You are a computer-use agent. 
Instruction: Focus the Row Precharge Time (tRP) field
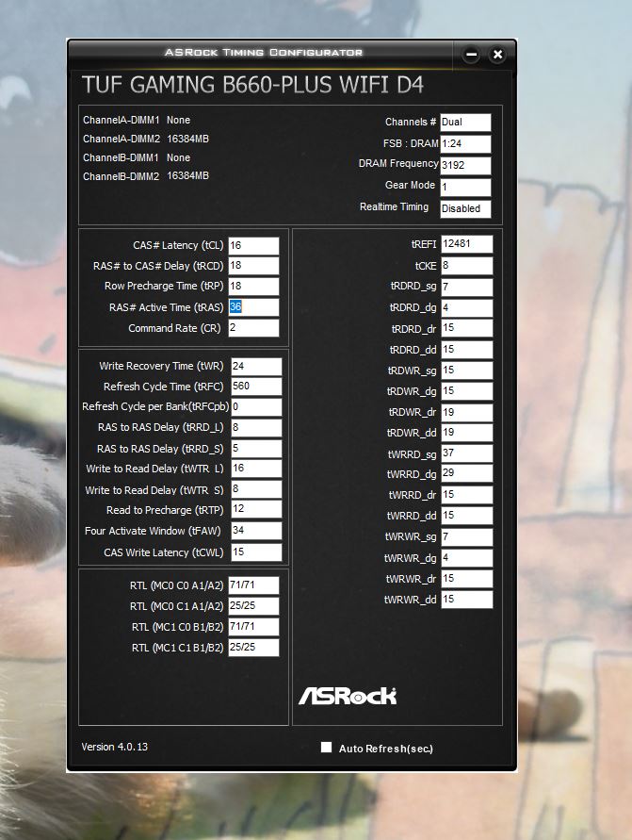click(253, 286)
